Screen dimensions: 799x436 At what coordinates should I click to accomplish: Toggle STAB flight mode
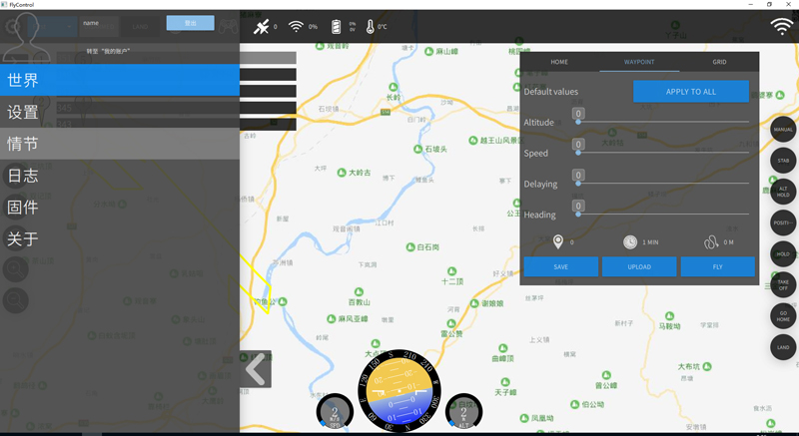[x=783, y=161]
